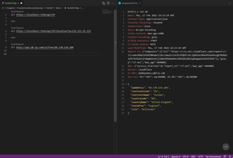Click the X-IPLB-Instance: 37097 line

142,41
